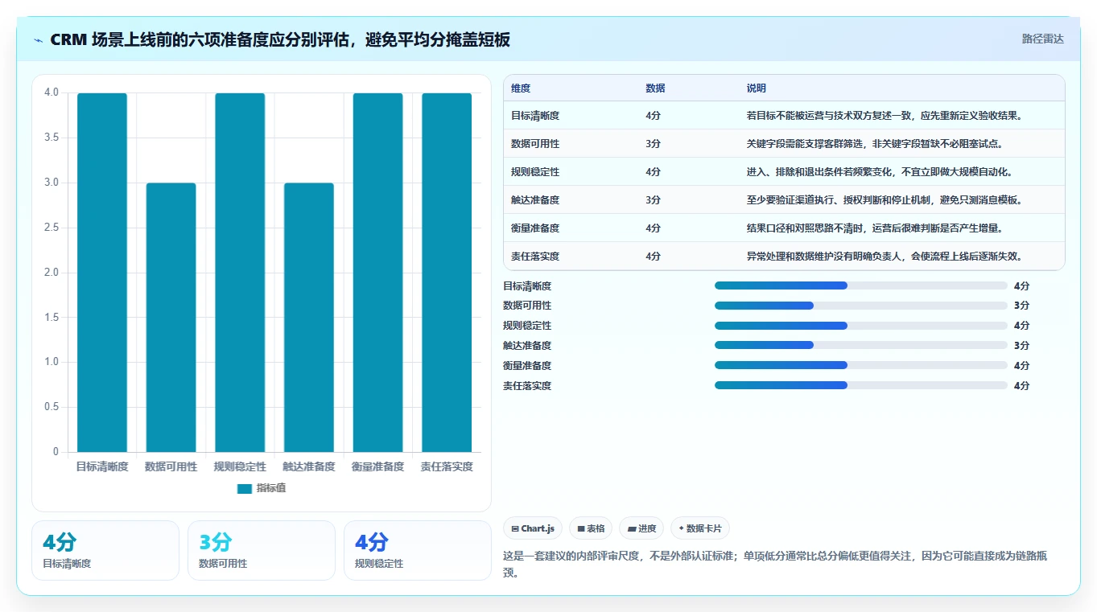Screen dimensions: 1097x612
Task: Click the 数据可用性 x-axis label
Action: pyautogui.click(x=171, y=466)
